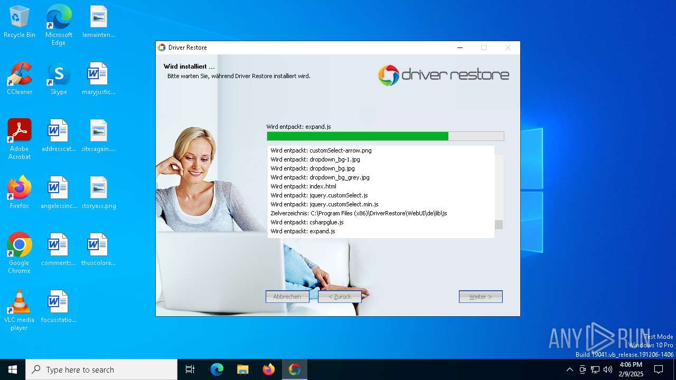Open the Recycle Bin desktop icon
This screenshot has height=380, width=676.
20,22
